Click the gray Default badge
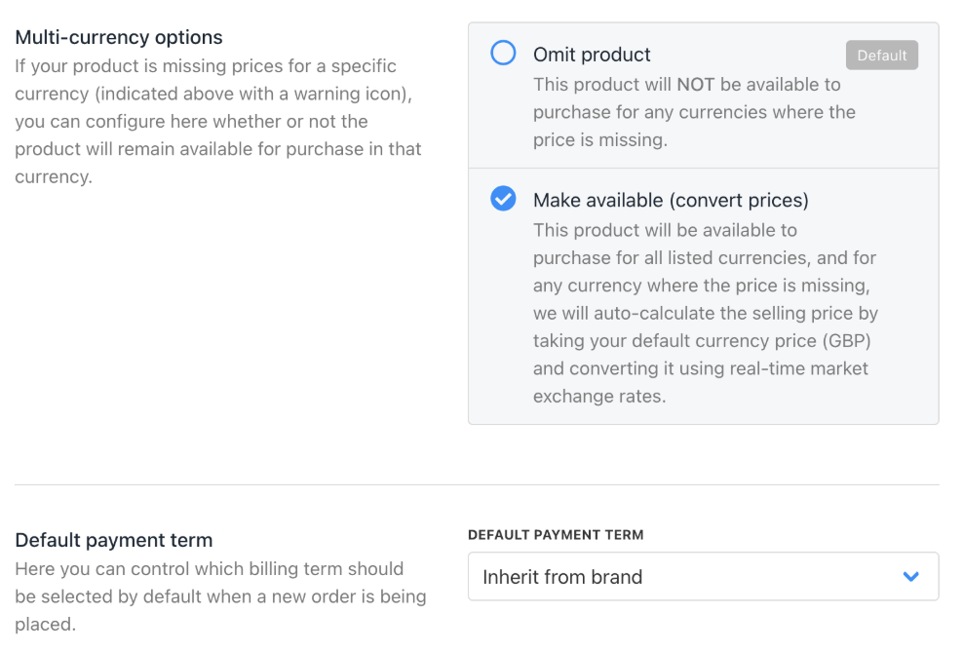This screenshot has height=651, width=963. [x=881, y=56]
